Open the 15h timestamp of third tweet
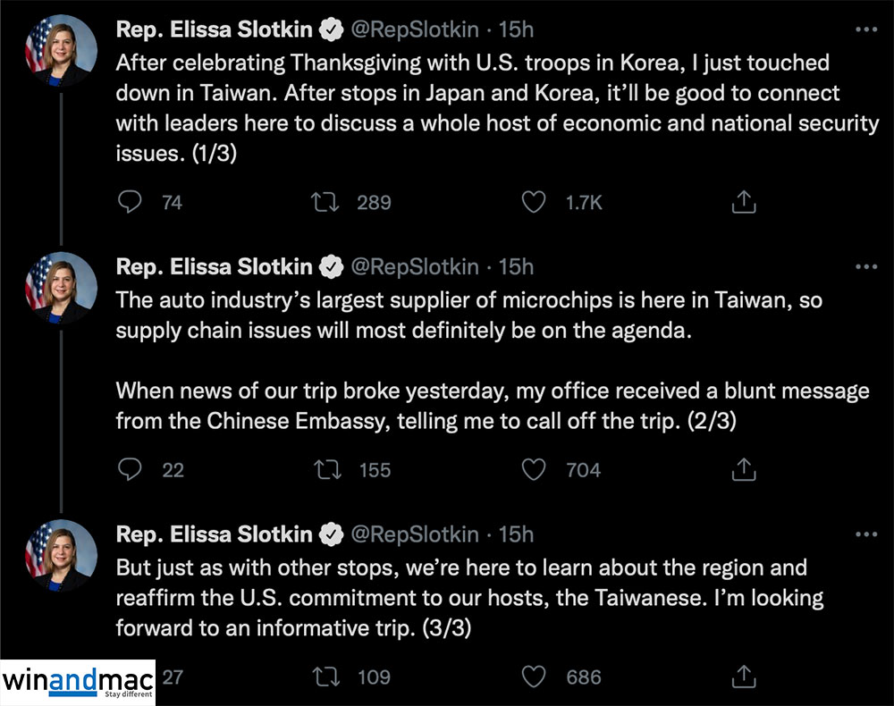Viewport: 894px width, 706px height. (516, 534)
